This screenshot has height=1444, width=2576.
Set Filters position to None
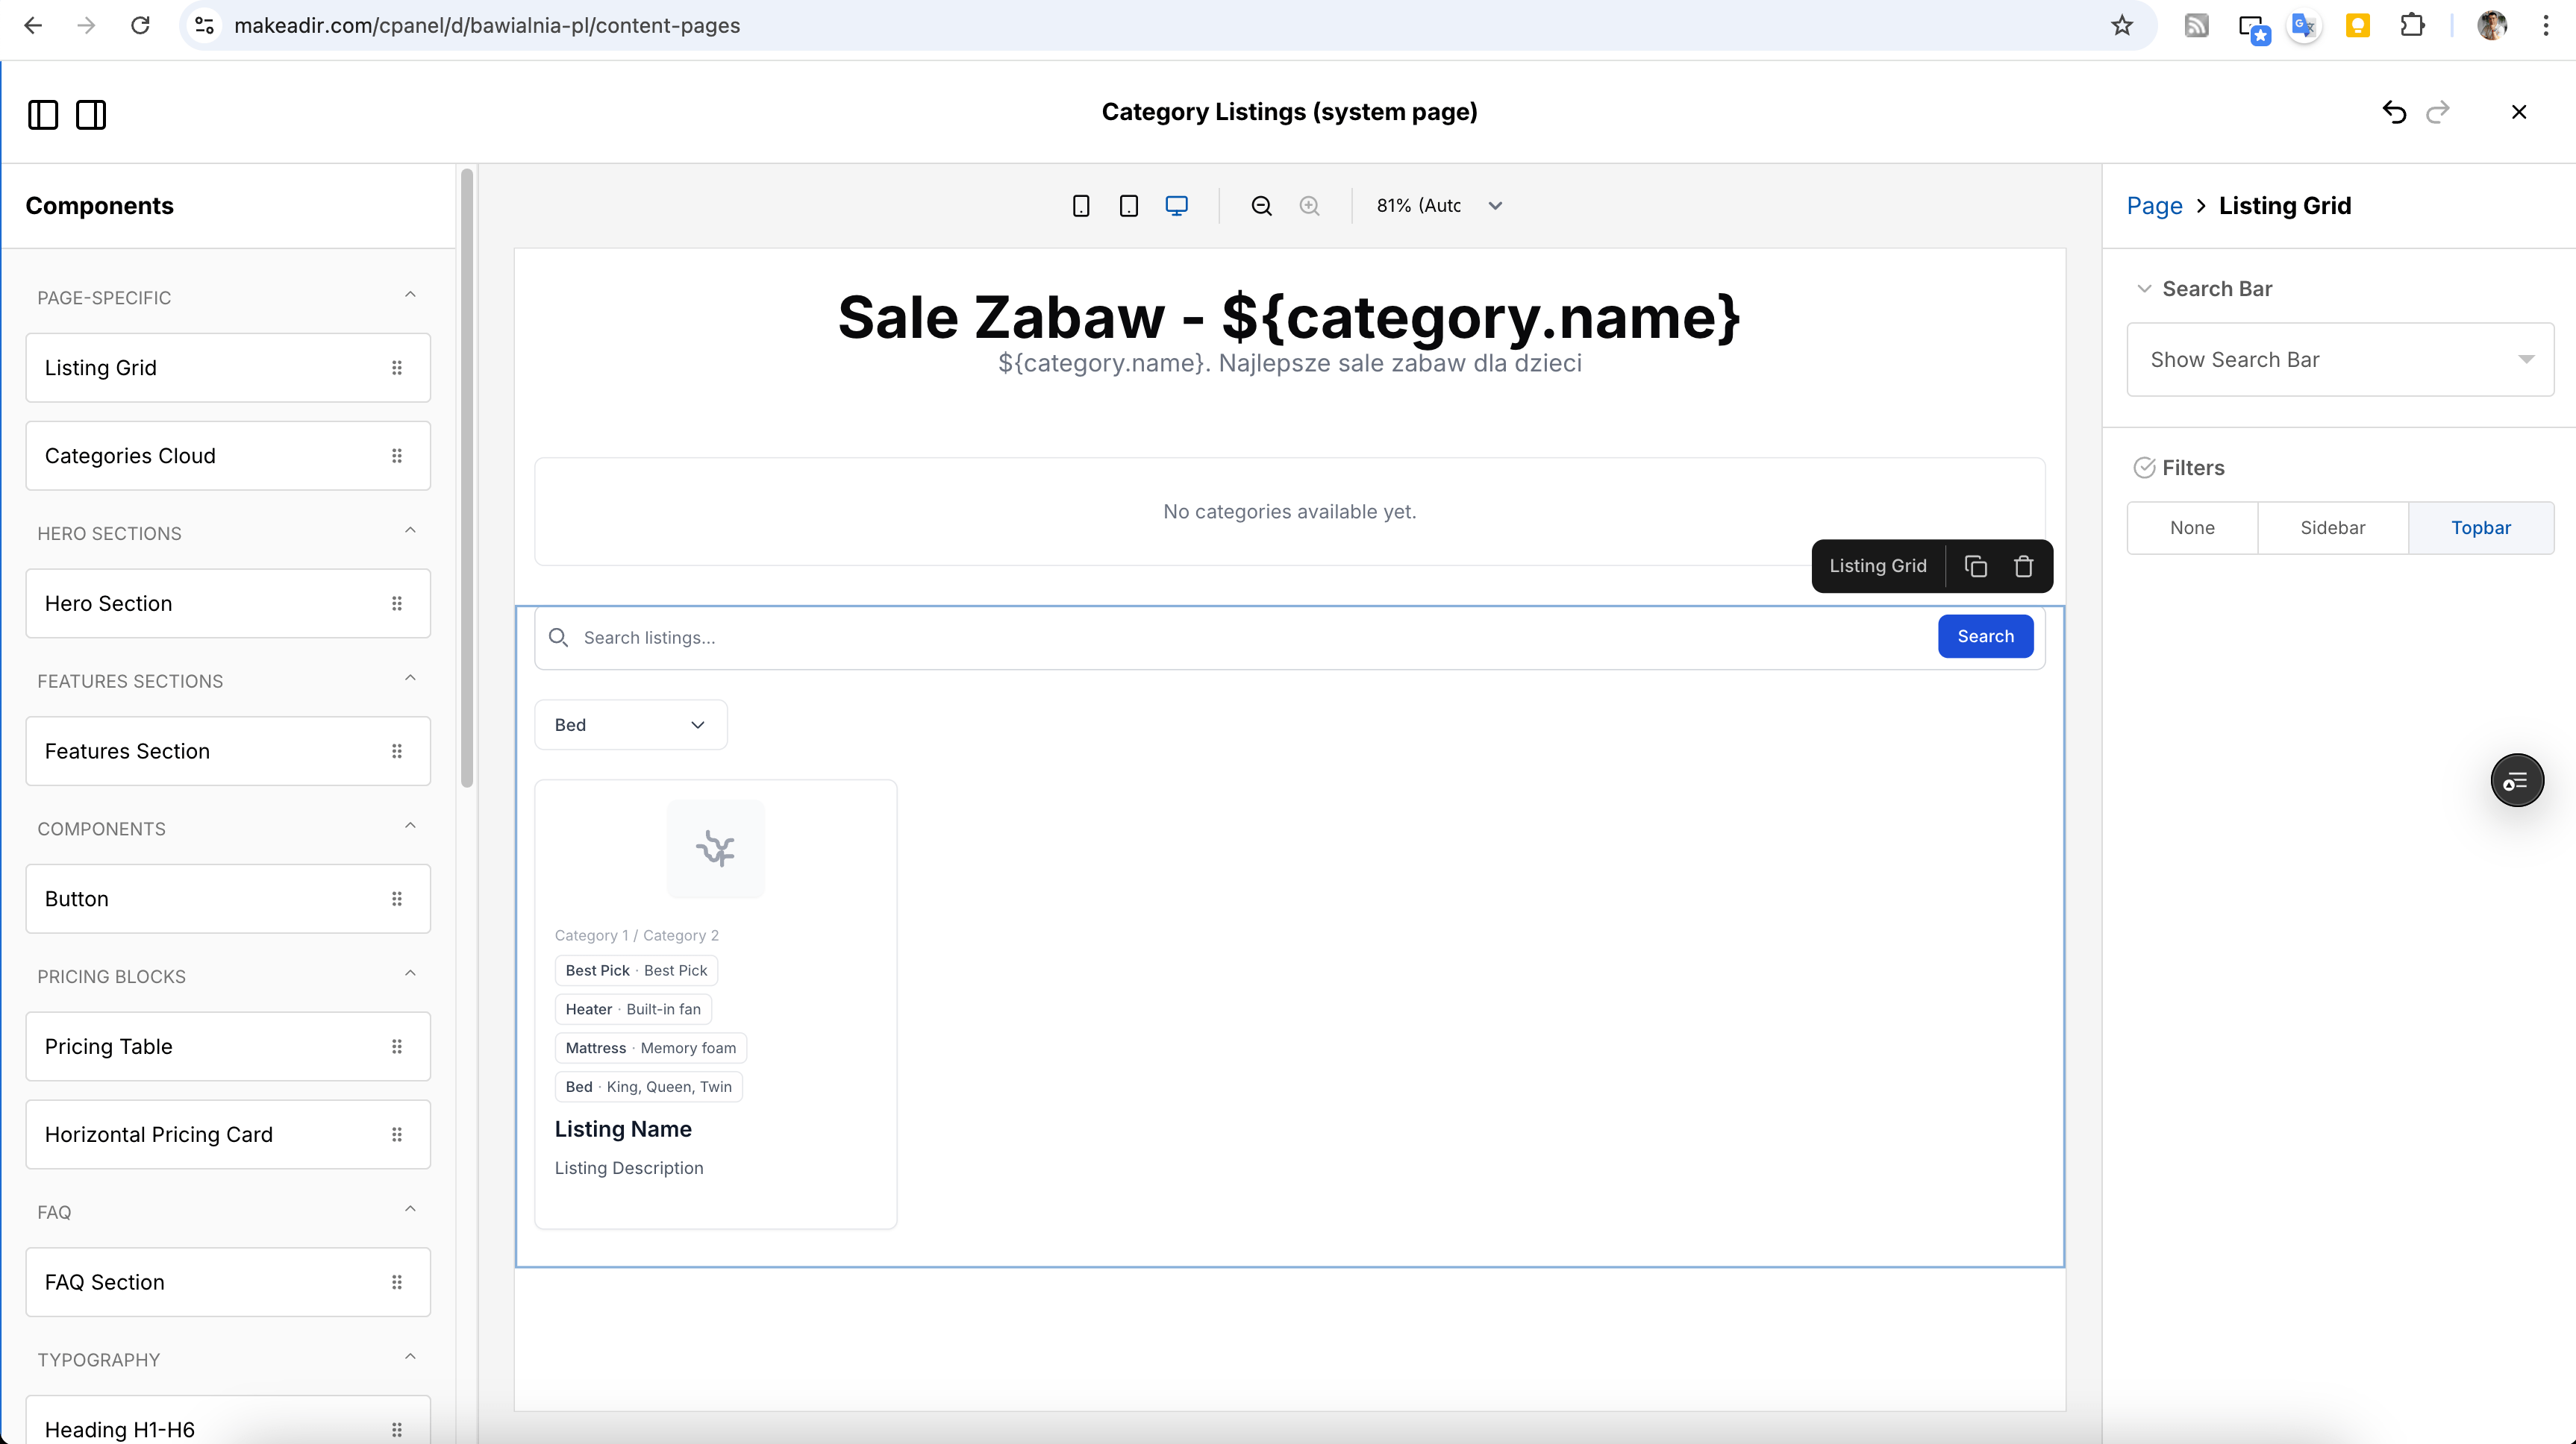pos(2192,527)
